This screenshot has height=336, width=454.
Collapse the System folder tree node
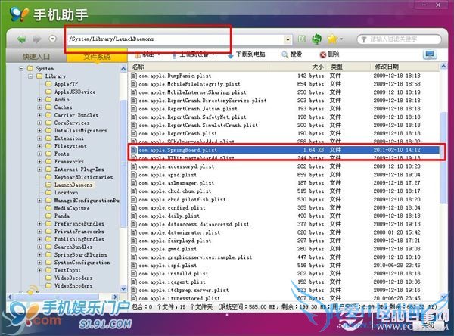coord(21,69)
